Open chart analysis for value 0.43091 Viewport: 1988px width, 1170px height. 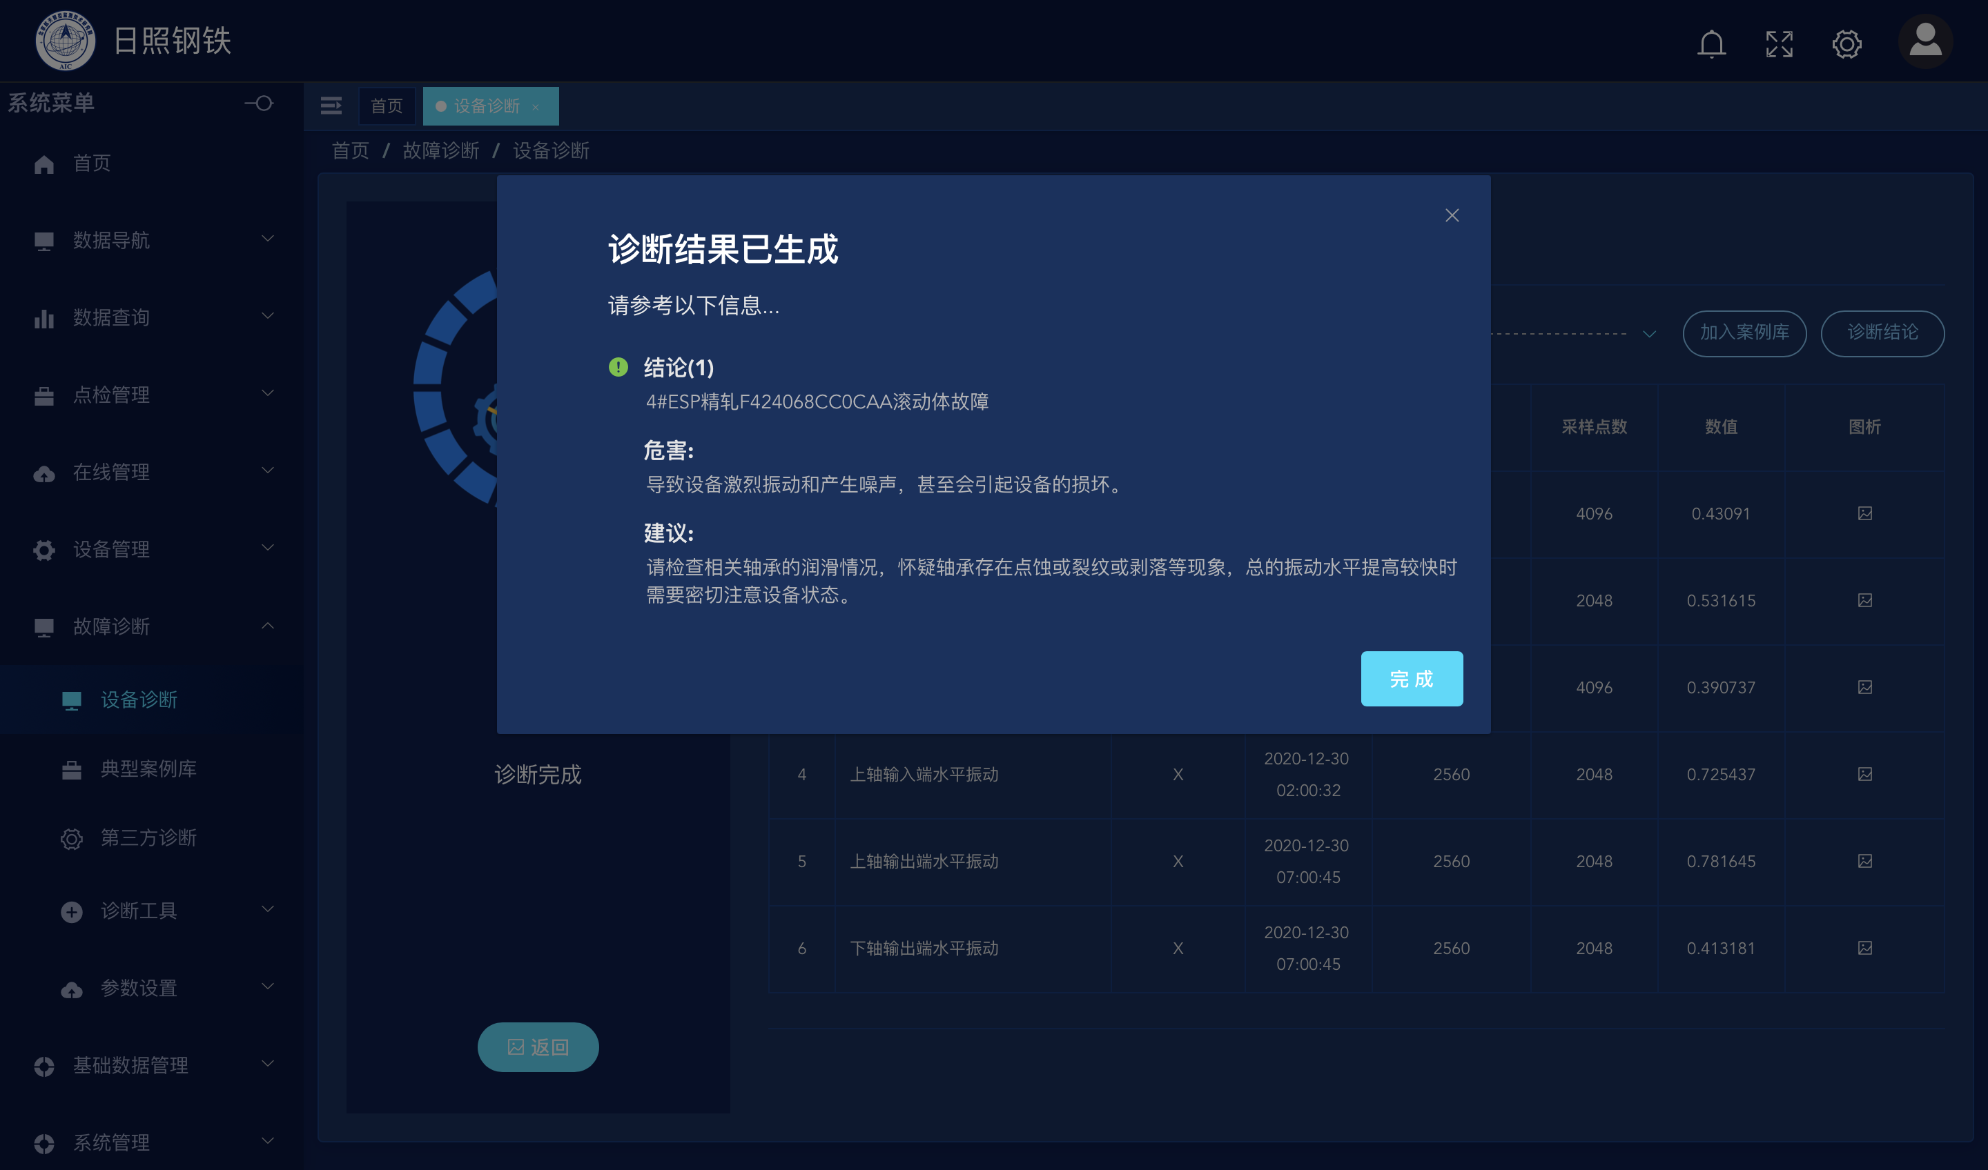pos(1865,513)
